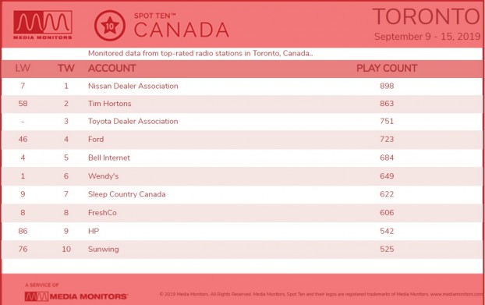The width and height of the screenshot is (485, 305).
Task: Click the ACCOUNT column header
Action: pos(112,68)
